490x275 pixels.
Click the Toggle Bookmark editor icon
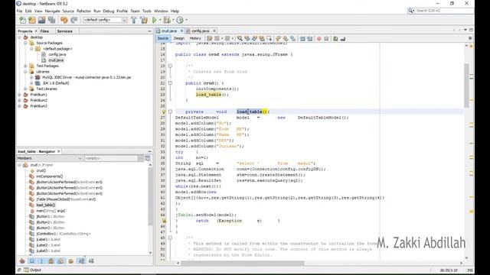point(292,38)
